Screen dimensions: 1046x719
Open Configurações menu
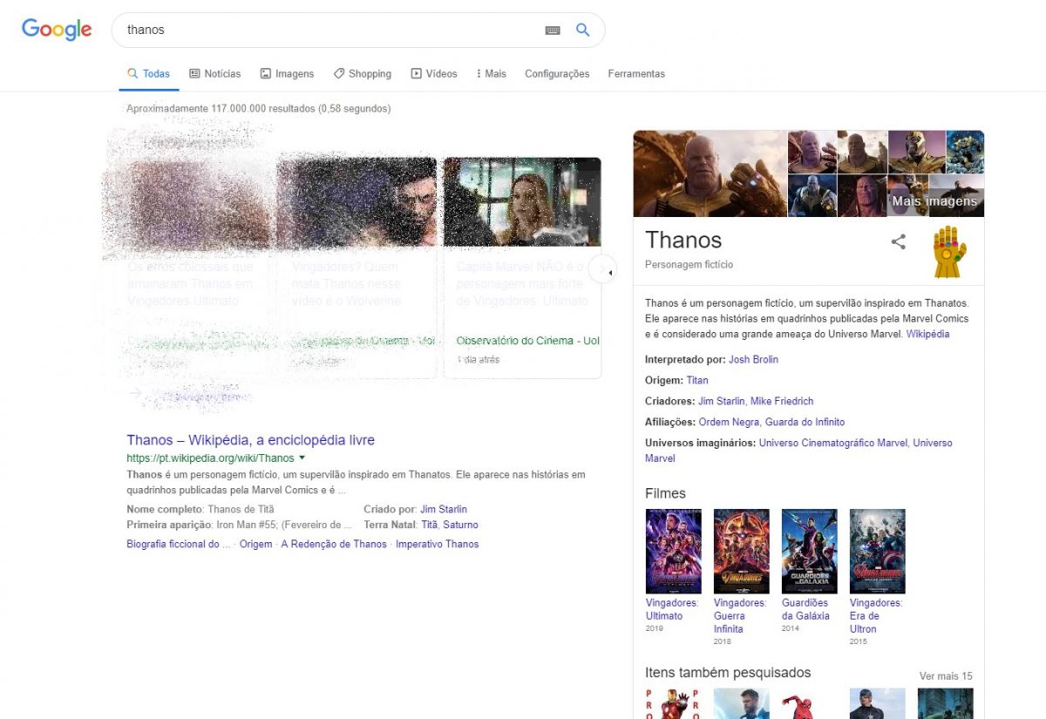coord(557,74)
